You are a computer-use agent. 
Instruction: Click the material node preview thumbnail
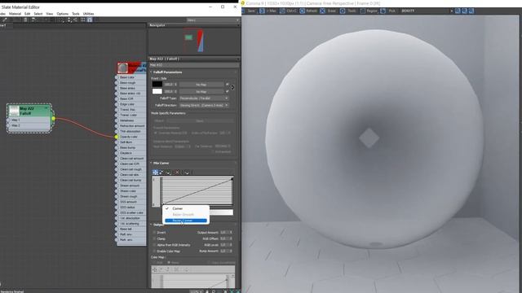coord(122,68)
